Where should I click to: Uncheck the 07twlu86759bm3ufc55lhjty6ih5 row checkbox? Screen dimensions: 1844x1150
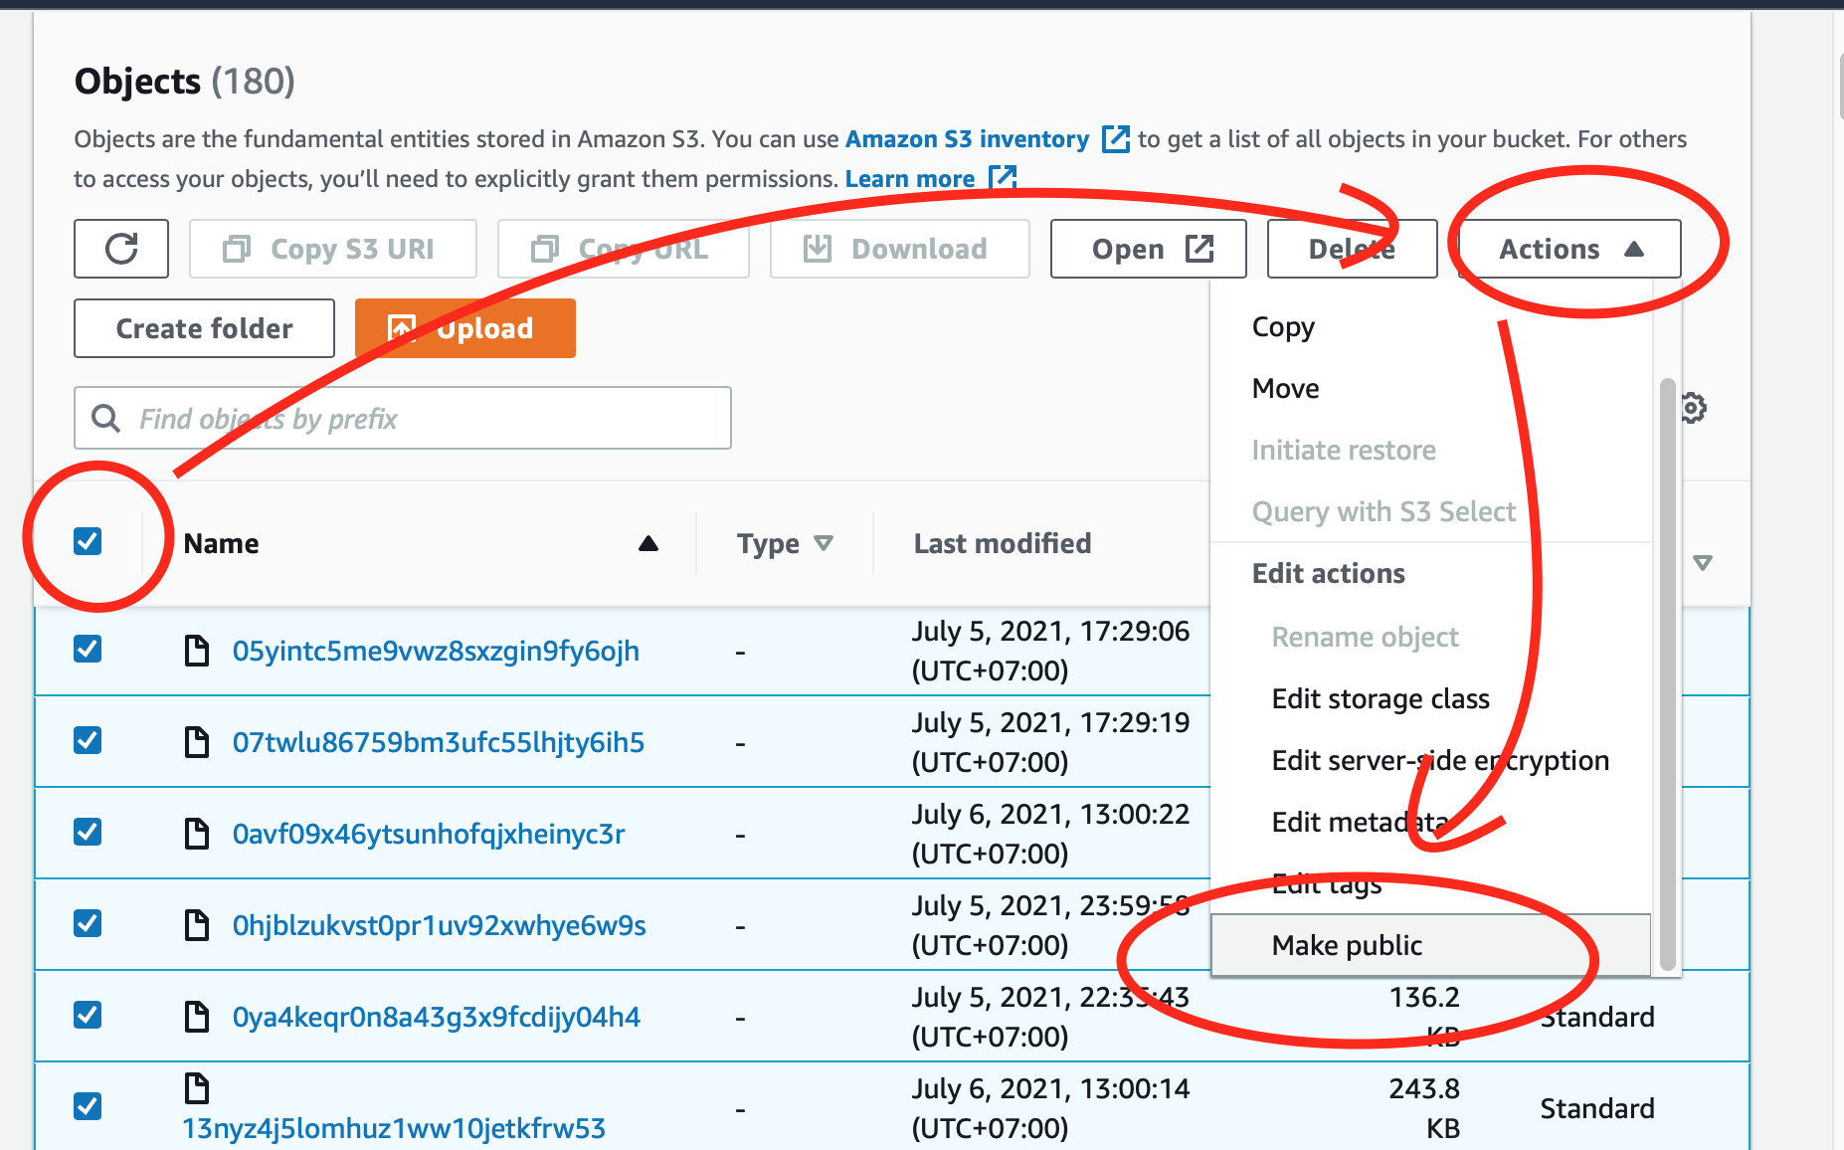pyautogui.click(x=88, y=741)
